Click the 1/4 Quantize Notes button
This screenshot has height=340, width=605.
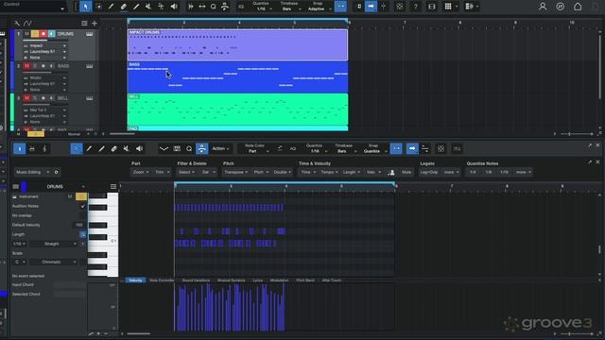coord(473,172)
